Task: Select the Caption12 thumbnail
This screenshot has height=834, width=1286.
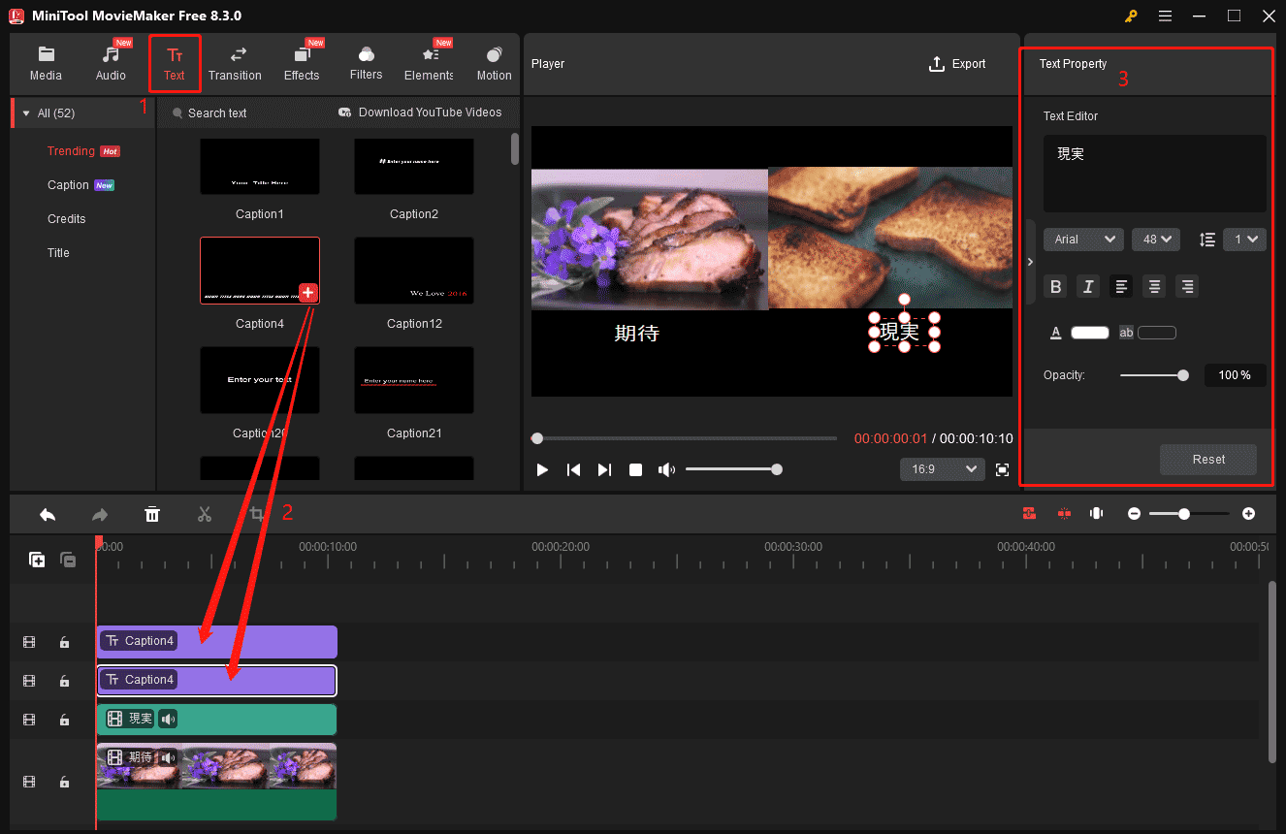Action: (x=414, y=271)
